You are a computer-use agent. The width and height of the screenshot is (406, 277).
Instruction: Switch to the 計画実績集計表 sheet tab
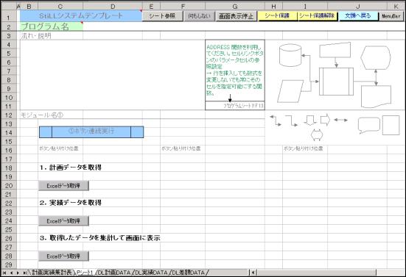tap(52, 273)
